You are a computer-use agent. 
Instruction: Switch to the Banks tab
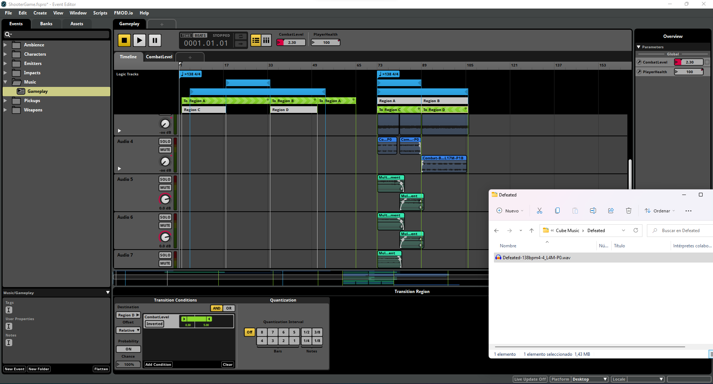point(46,24)
